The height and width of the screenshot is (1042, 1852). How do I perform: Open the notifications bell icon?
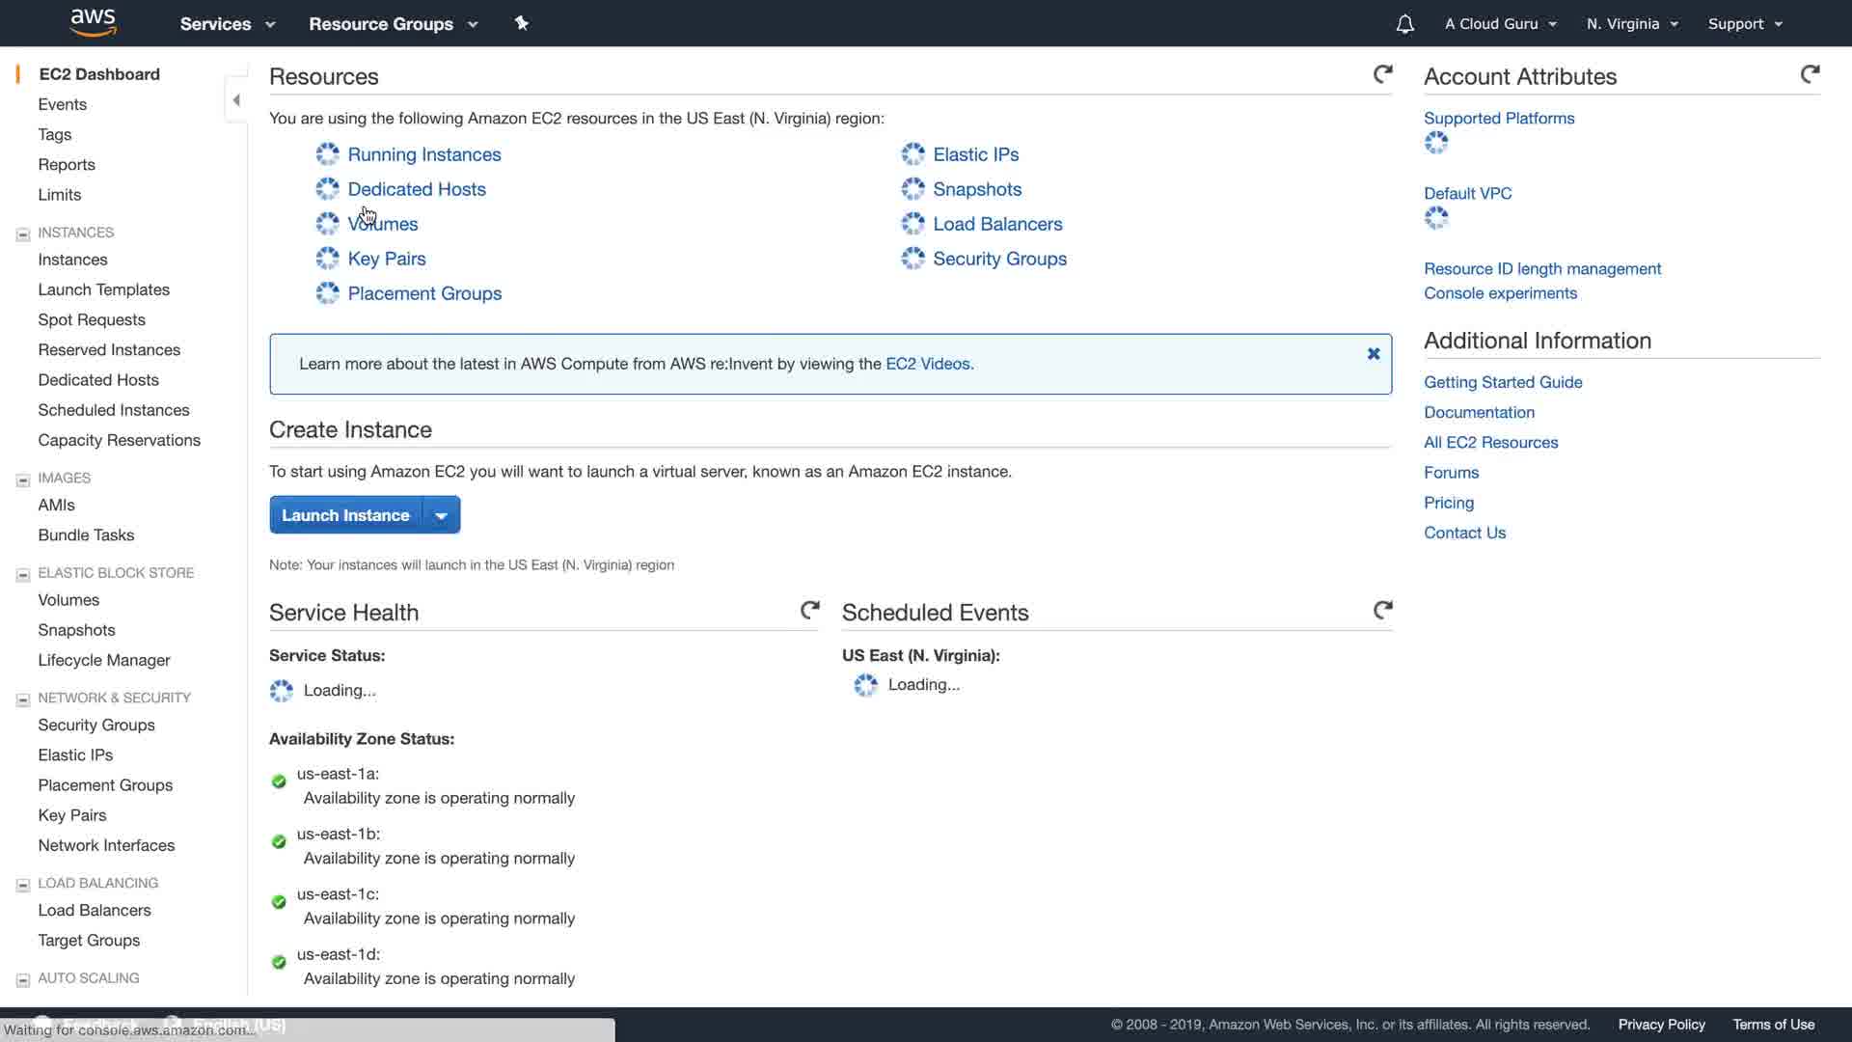tap(1404, 24)
